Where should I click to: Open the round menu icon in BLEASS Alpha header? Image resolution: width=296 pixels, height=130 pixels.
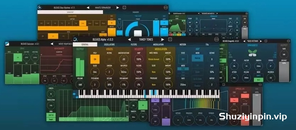(216, 39)
